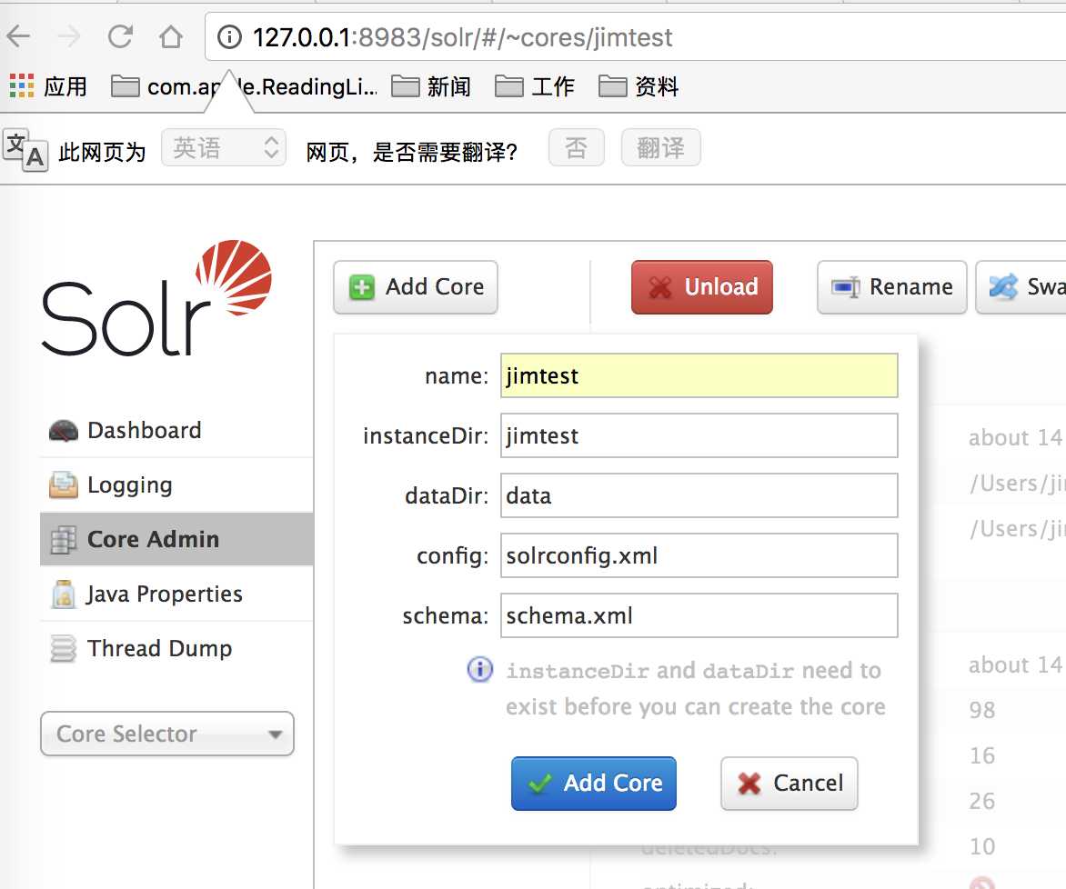The width and height of the screenshot is (1066, 889).
Task: Click the Rename button's text-field icon
Action: [847, 287]
